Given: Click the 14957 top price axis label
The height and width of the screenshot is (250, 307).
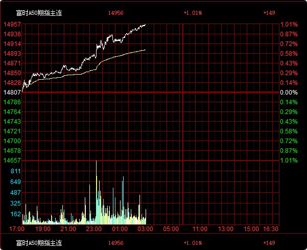Looking at the screenshot, I should [x=12, y=25].
